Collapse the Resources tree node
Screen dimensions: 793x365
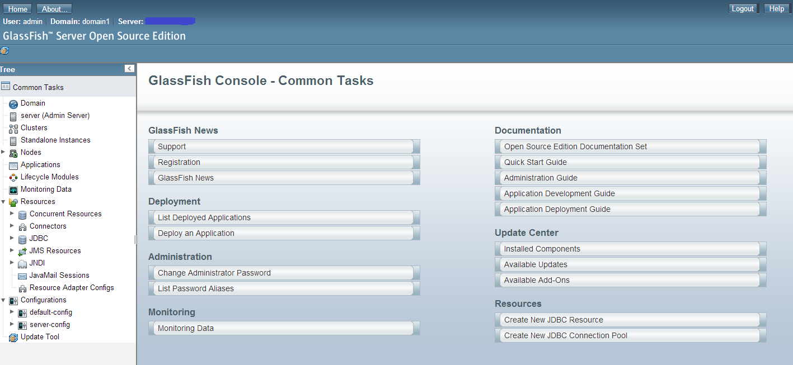[3, 201]
